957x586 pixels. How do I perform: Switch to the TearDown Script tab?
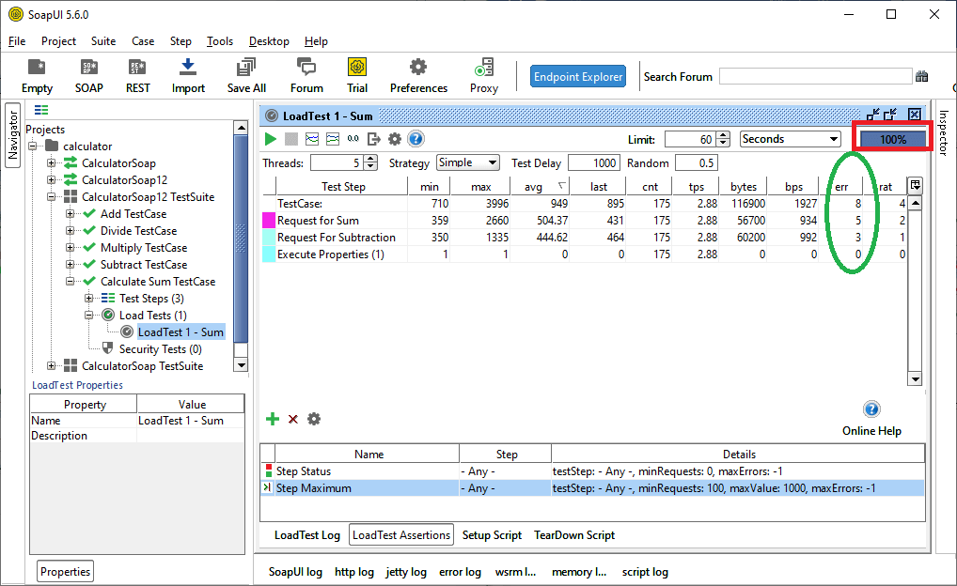click(574, 534)
